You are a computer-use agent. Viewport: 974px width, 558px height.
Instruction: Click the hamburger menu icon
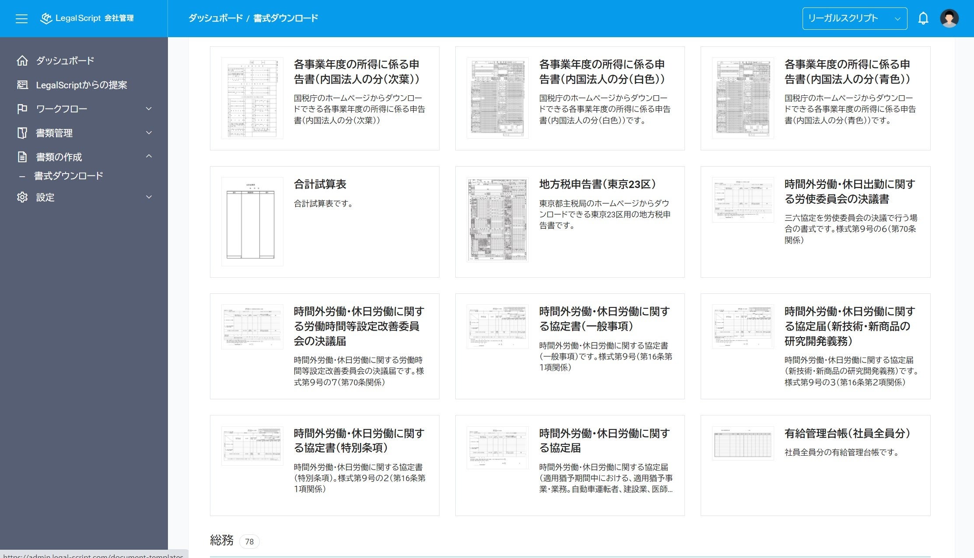click(x=21, y=18)
